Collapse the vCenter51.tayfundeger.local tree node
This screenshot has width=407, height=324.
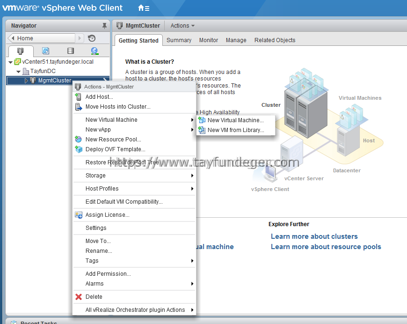pos(10,62)
